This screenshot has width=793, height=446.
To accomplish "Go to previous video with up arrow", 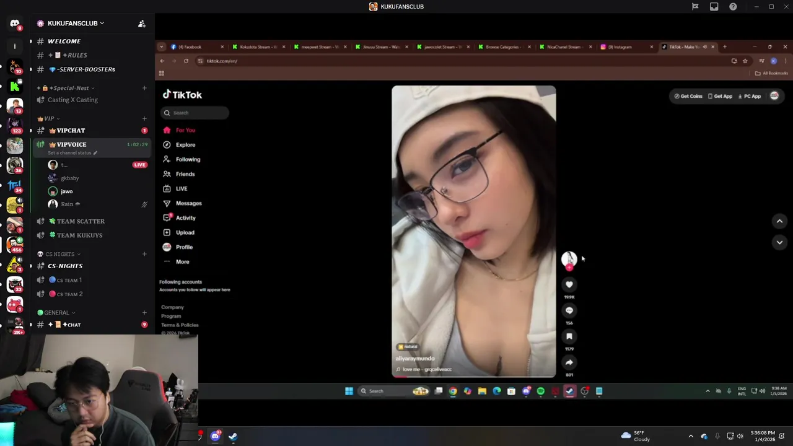I will tap(779, 221).
